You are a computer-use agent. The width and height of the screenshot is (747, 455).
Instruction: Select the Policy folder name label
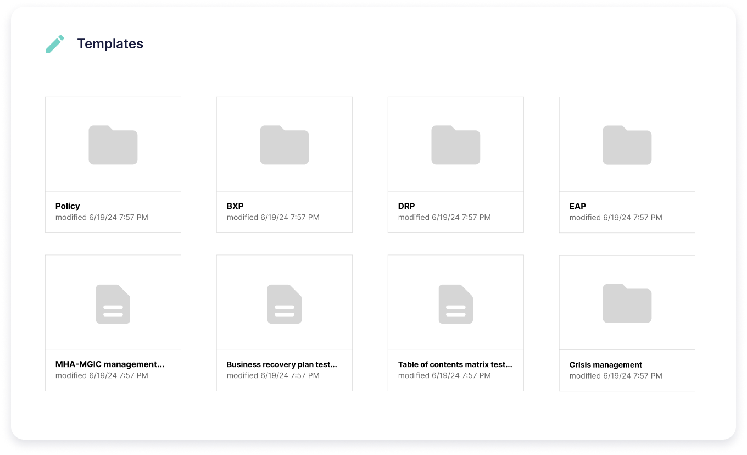click(x=68, y=206)
